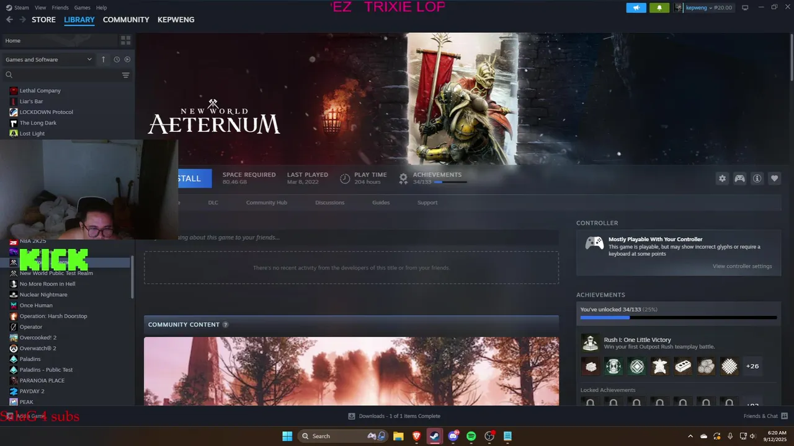Open the game settings gear icon
Image resolution: width=794 pixels, height=446 pixels.
click(722, 178)
